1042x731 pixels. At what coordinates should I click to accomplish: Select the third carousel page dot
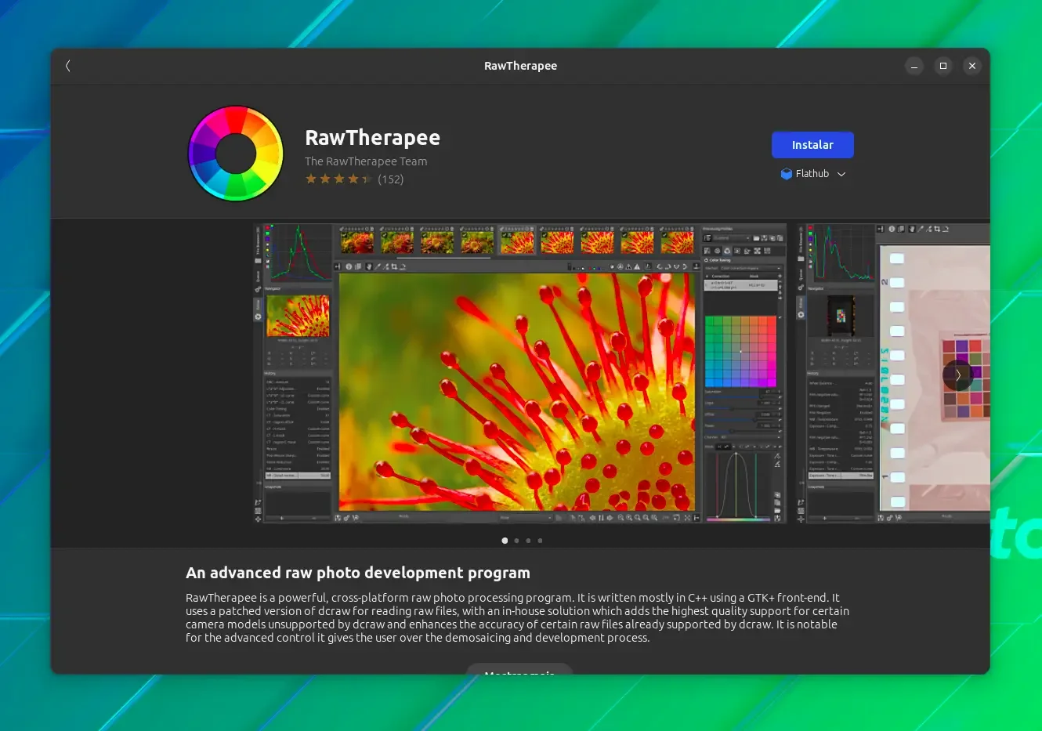point(528,541)
